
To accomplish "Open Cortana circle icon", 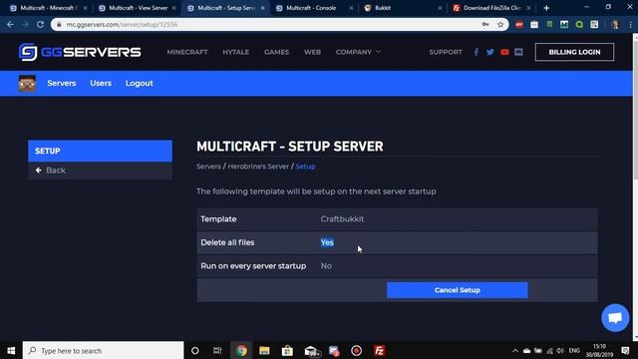I will click(x=195, y=350).
